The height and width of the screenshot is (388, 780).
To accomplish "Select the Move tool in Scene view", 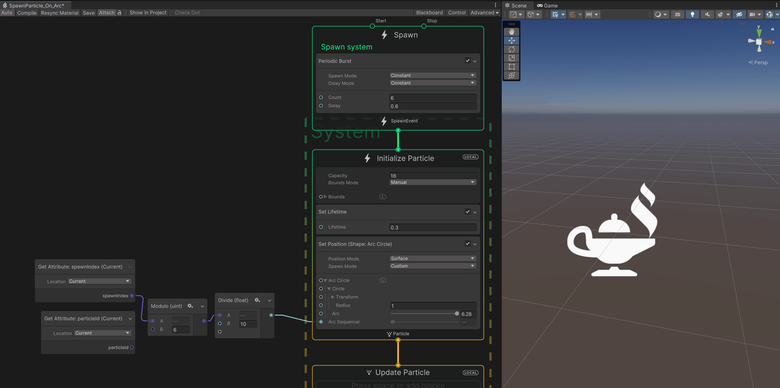I will click(512, 41).
